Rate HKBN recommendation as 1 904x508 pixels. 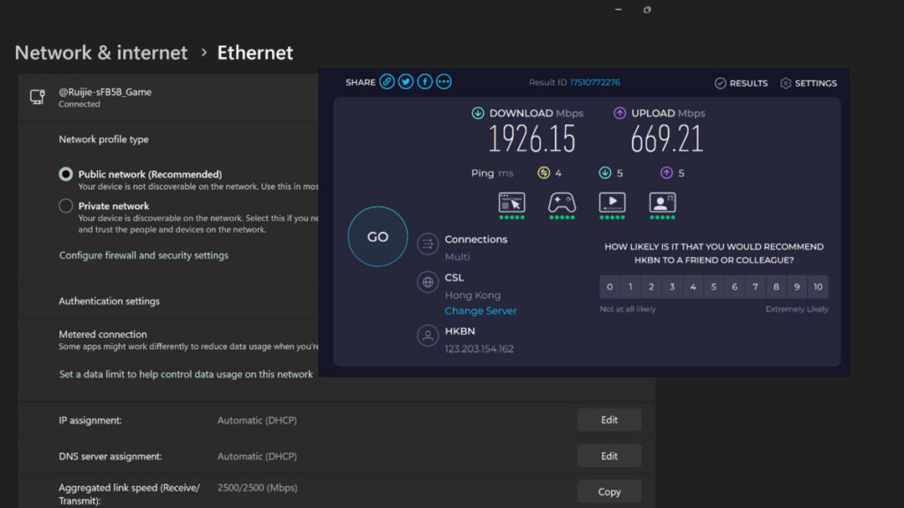(x=630, y=287)
